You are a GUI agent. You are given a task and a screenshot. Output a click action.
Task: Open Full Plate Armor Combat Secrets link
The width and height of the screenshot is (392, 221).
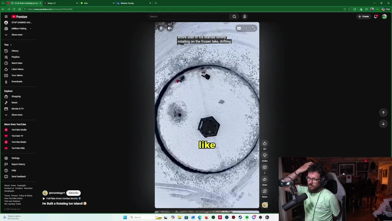(62, 199)
